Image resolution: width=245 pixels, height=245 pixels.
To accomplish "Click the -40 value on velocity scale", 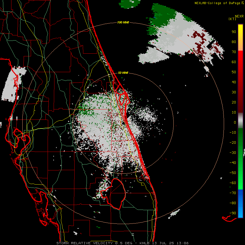I will 233,163.
